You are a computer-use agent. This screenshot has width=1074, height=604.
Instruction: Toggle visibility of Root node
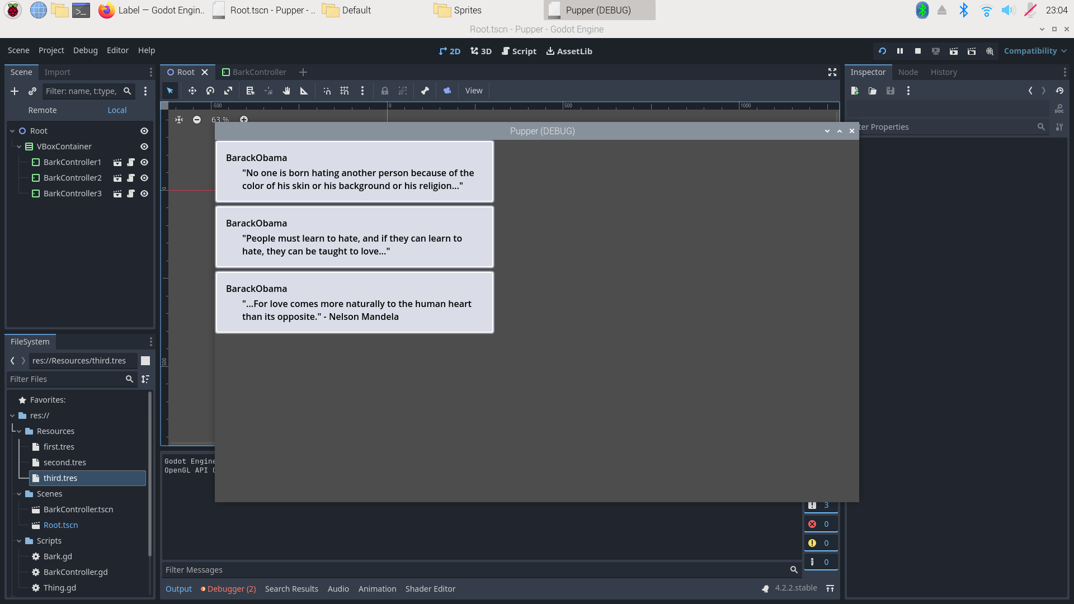(x=144, y=131)
